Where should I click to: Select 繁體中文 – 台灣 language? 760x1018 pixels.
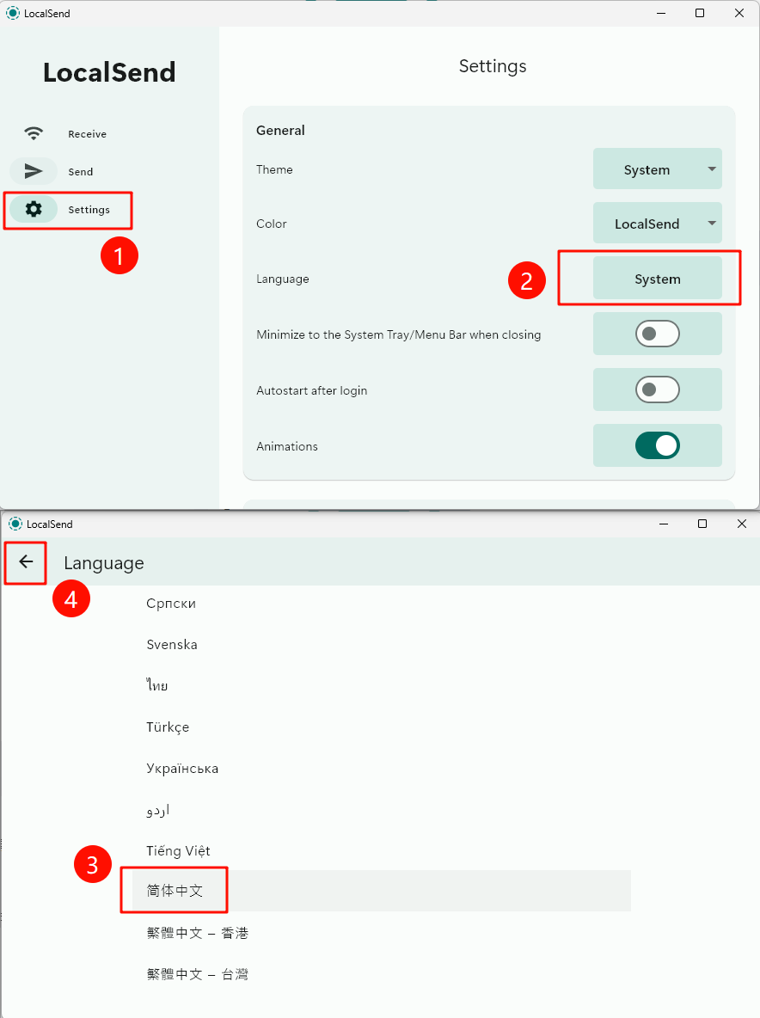(x=382, y=974)
